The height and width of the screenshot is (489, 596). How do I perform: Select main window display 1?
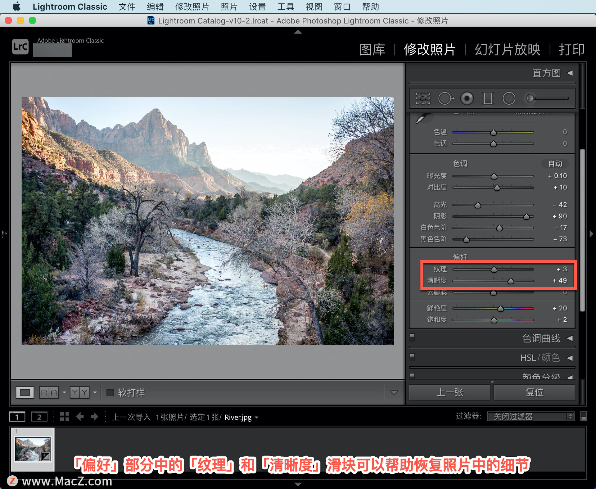[17, 417]
